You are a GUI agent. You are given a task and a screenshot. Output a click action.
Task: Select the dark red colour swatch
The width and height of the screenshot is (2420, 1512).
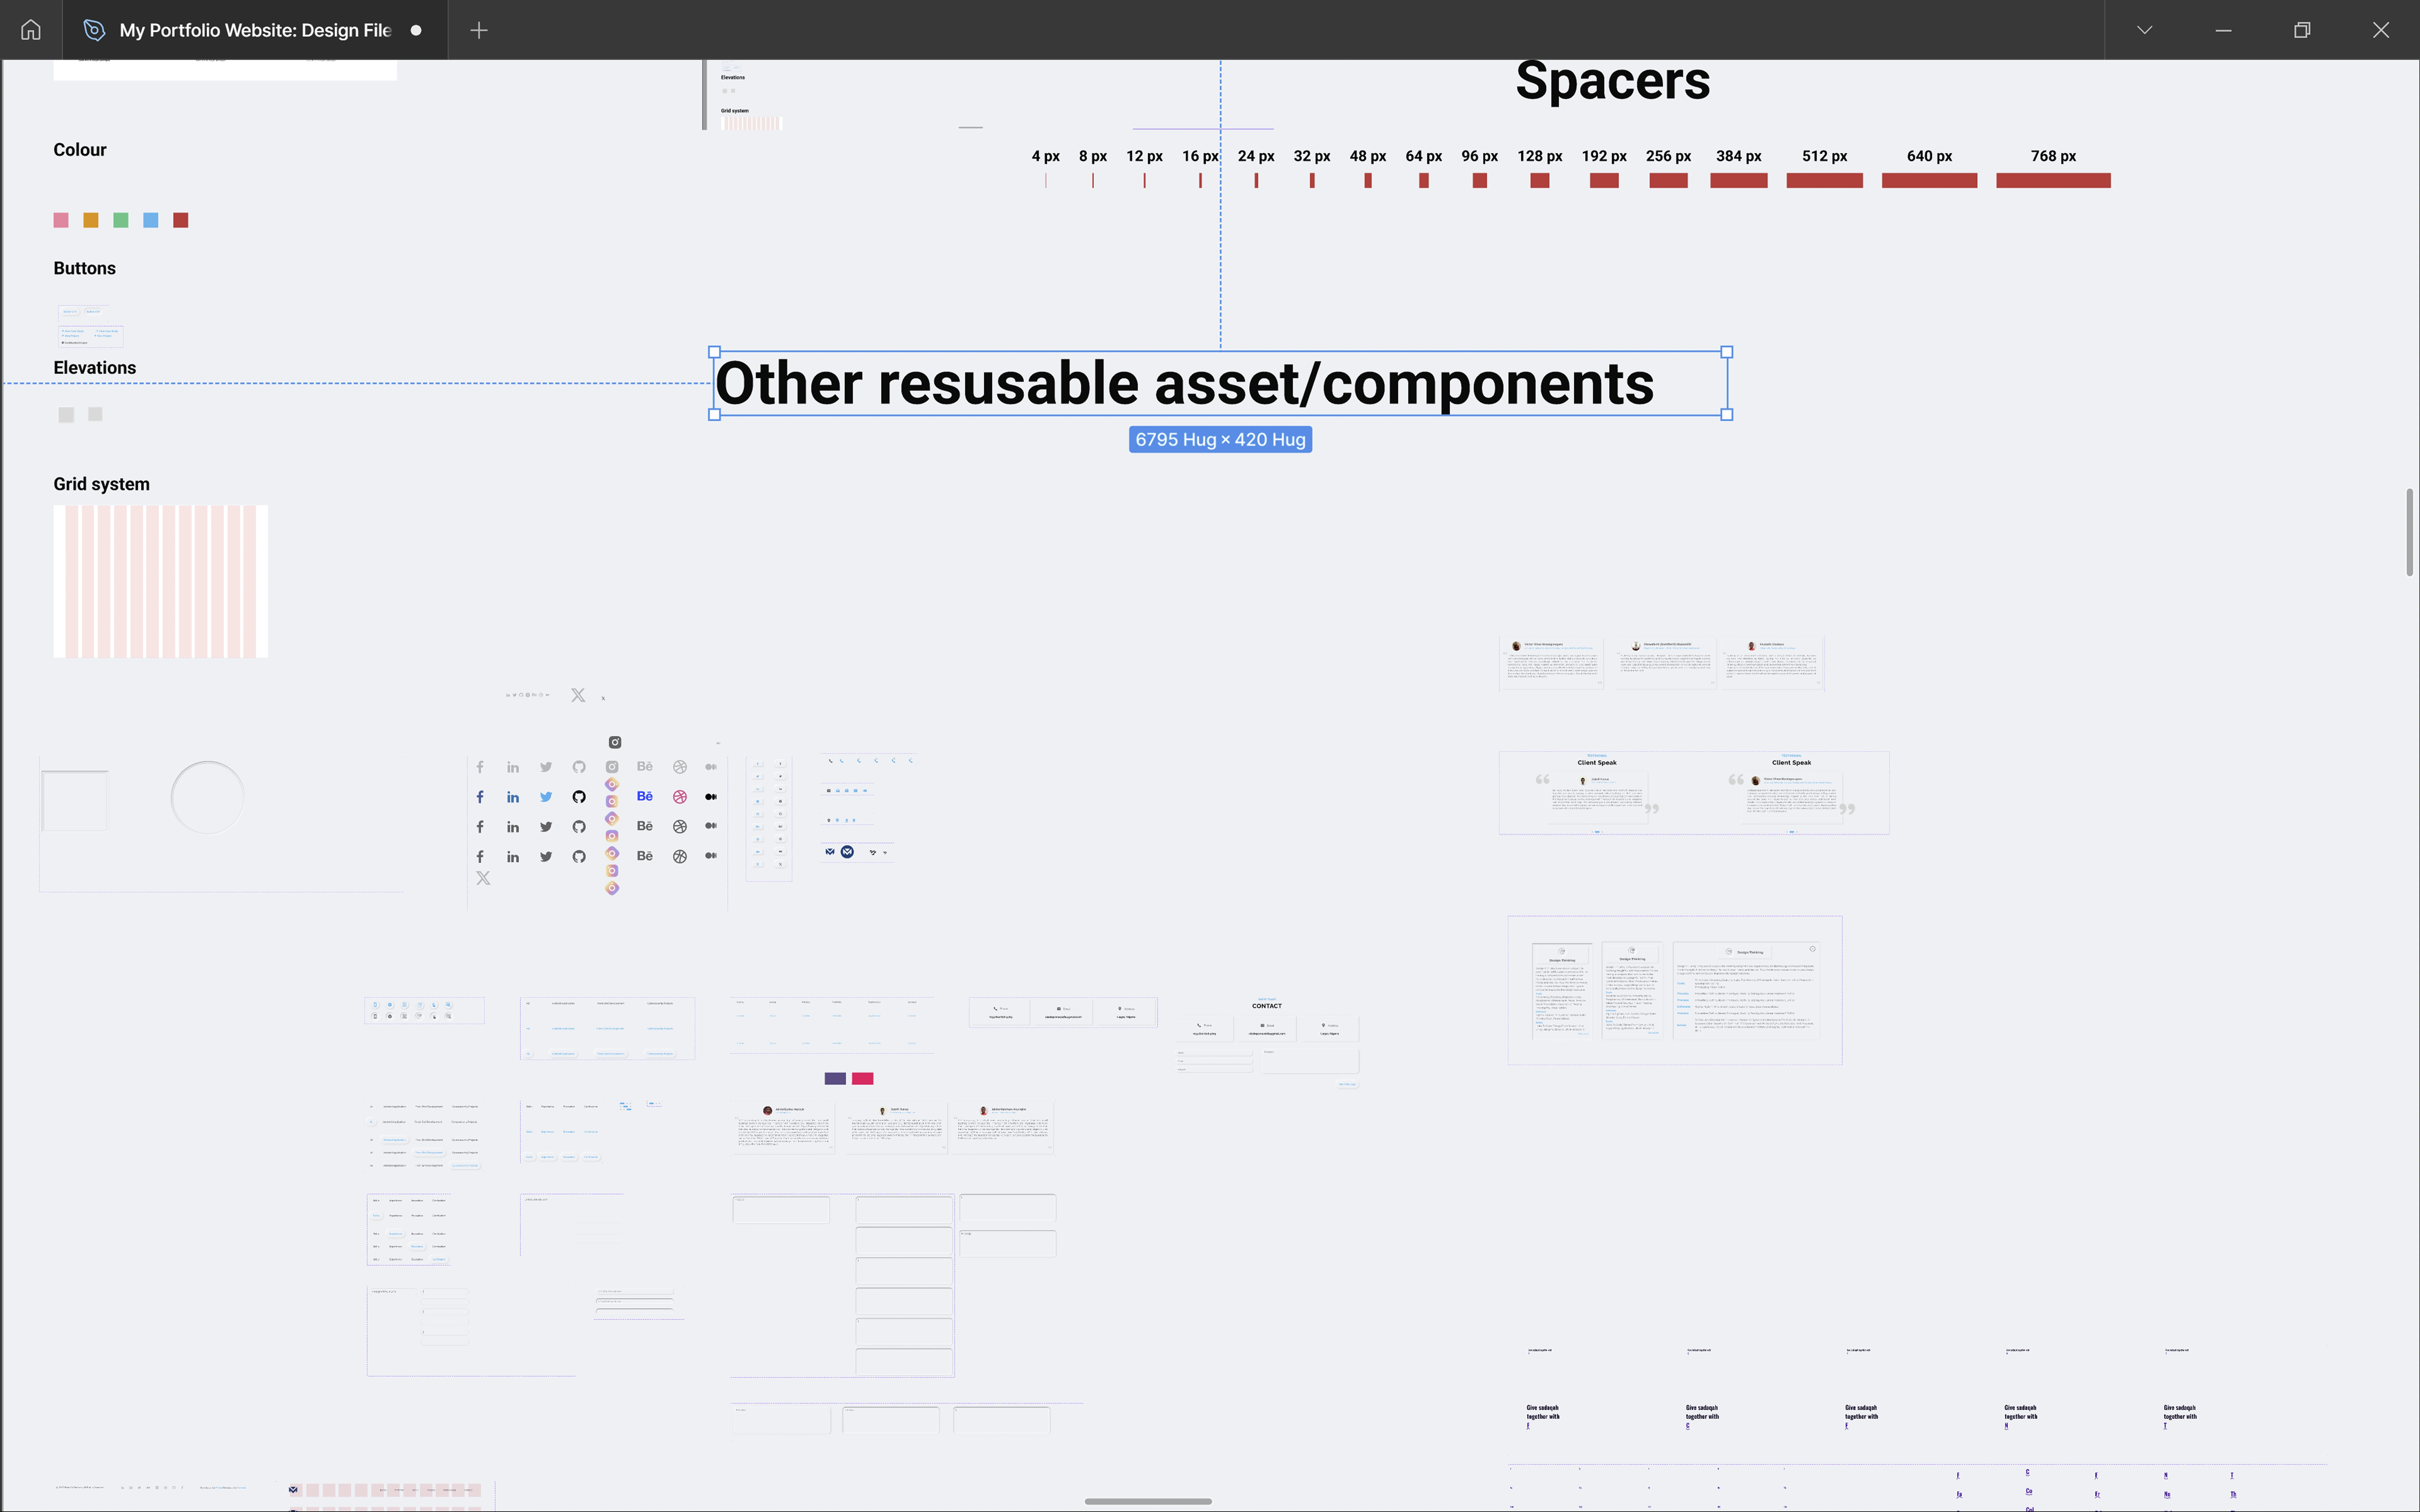[181, 220]
